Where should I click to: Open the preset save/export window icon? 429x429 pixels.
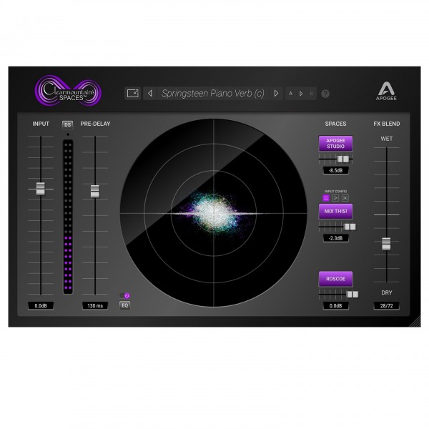133,93
